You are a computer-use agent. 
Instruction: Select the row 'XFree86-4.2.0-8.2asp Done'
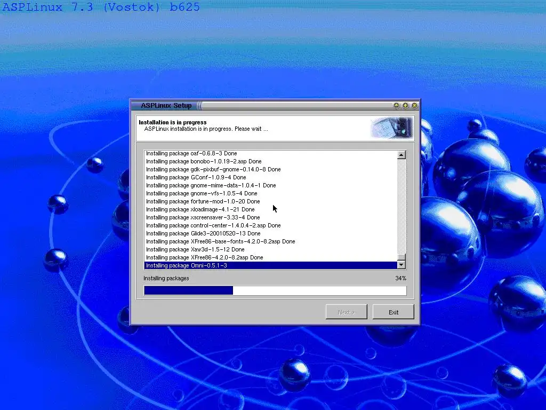tap(270, 257)
